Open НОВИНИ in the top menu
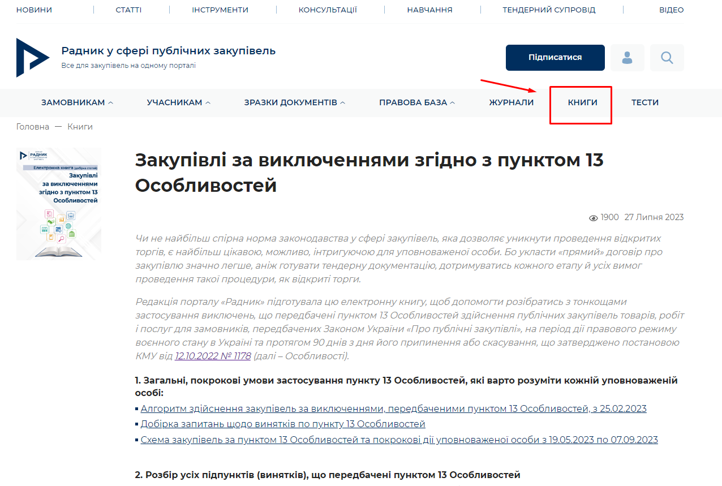The width and height of the screenshot is (722, 486). pos(34,10)
